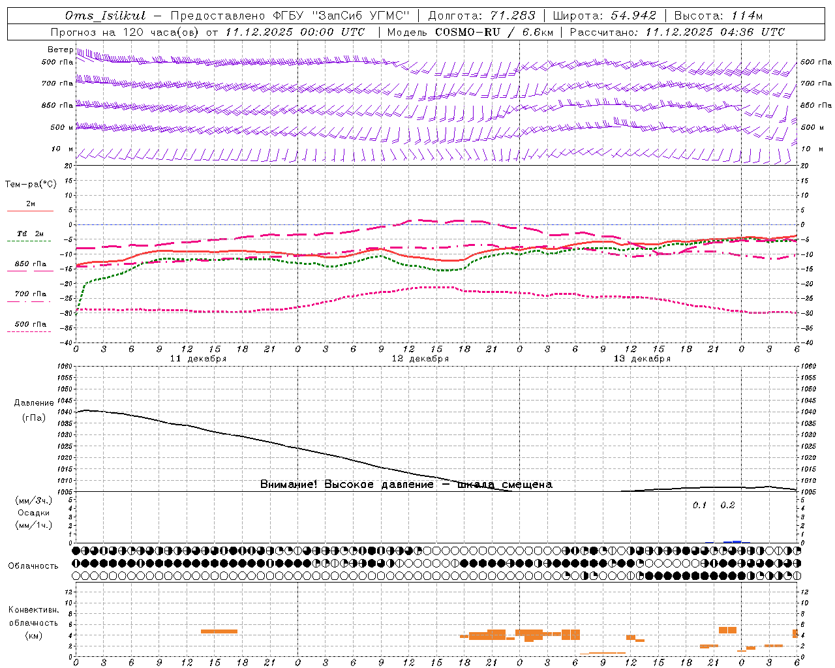Click the red 850 гПа temperature legend line
Viewport: 835px width, 668px height.
click(x=30, y=271)
